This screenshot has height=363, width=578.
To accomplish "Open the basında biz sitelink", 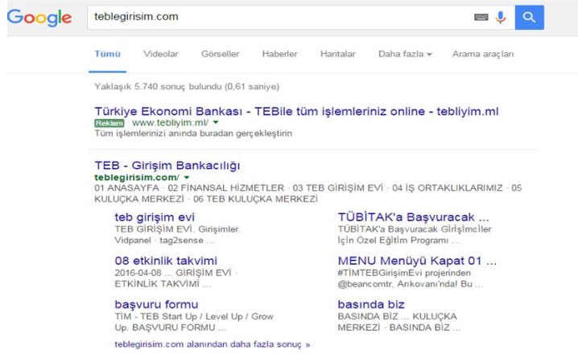I will [x=371, y=304].
